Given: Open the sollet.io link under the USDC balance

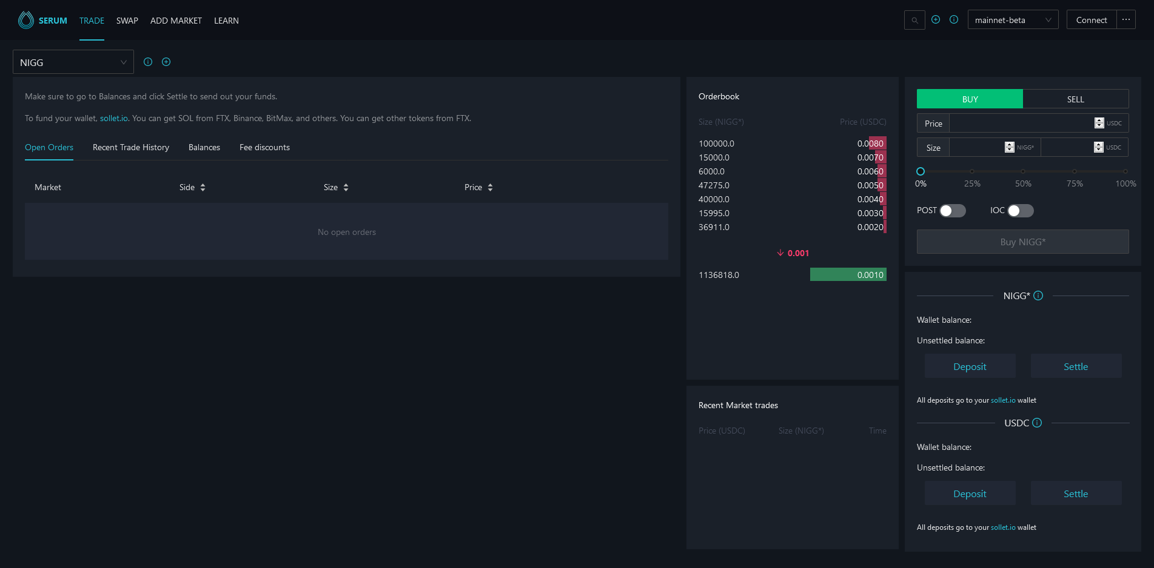Looking at the screenshot, I should [1003, 527].
